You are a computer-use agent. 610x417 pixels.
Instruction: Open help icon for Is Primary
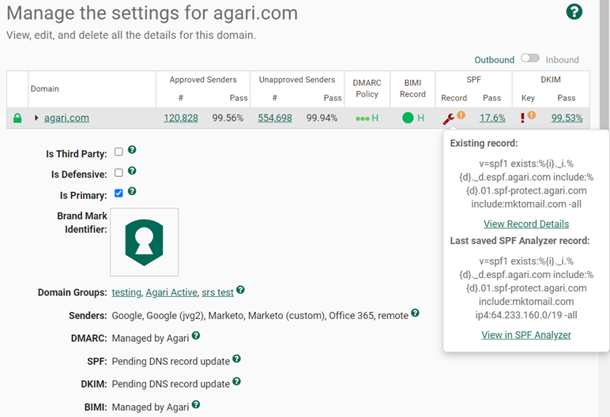(x=132, y=191)
